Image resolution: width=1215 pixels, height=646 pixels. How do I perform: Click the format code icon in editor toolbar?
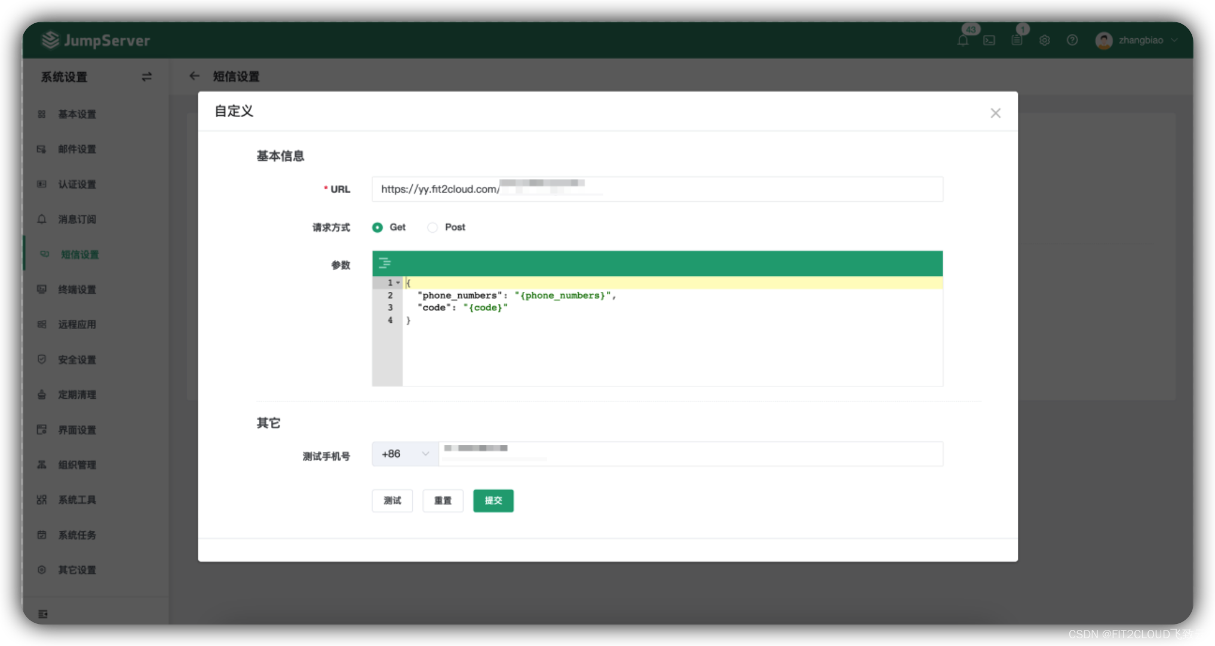pyautogui.click(x=385, y=263)
